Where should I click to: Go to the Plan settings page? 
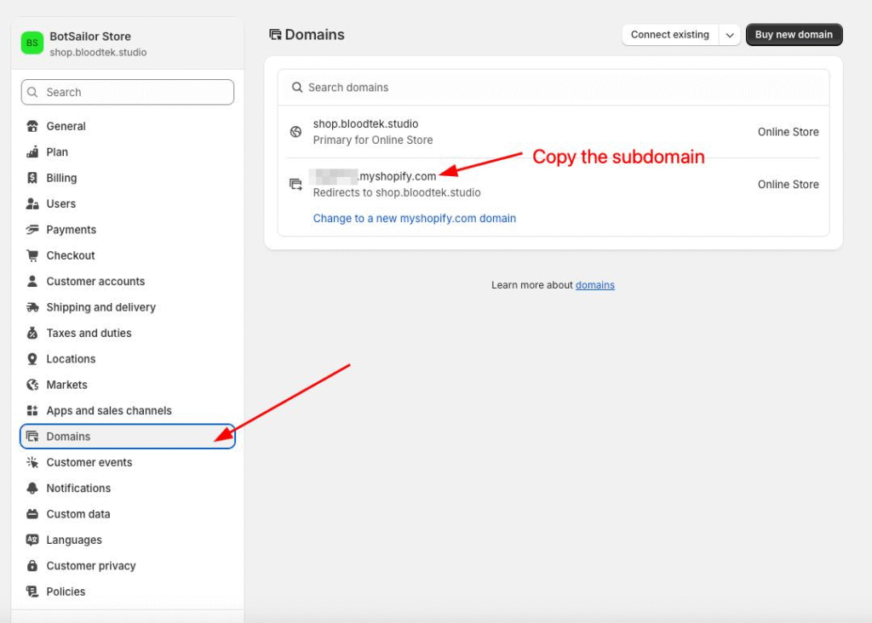pyautogui.click(x=128, y=151)
